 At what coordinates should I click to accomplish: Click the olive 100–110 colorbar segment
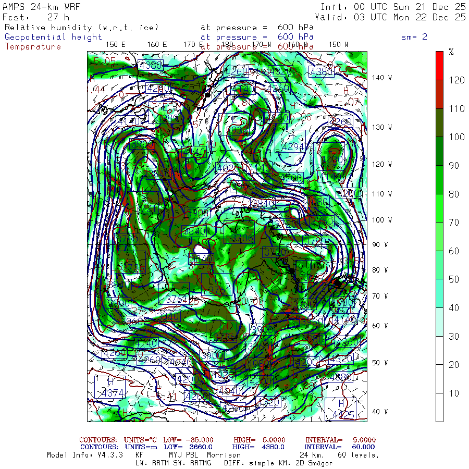(x=439, y=122)
